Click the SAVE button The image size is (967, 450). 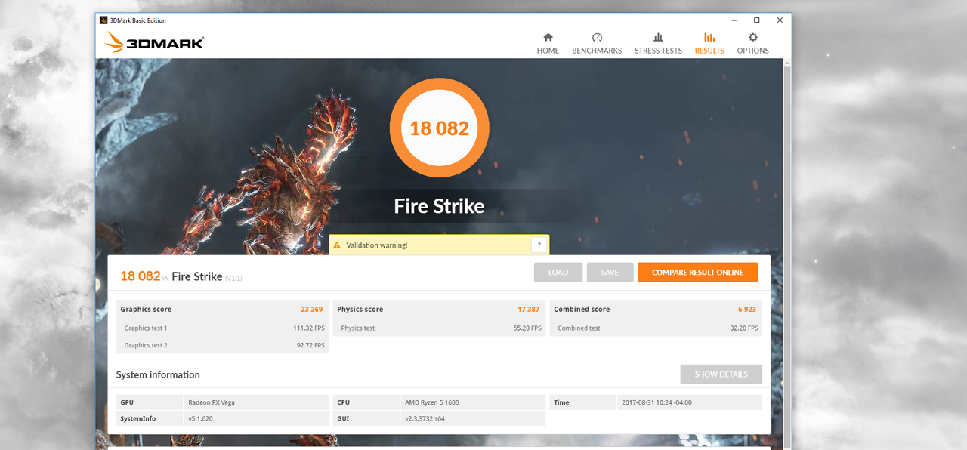(x=610, y=273)
